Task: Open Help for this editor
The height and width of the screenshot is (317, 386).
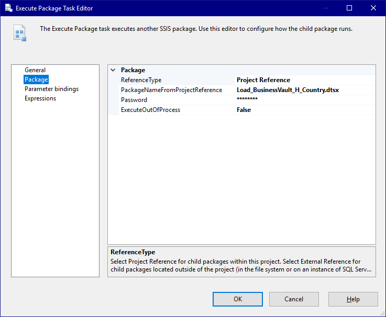Action: [353, 299]
